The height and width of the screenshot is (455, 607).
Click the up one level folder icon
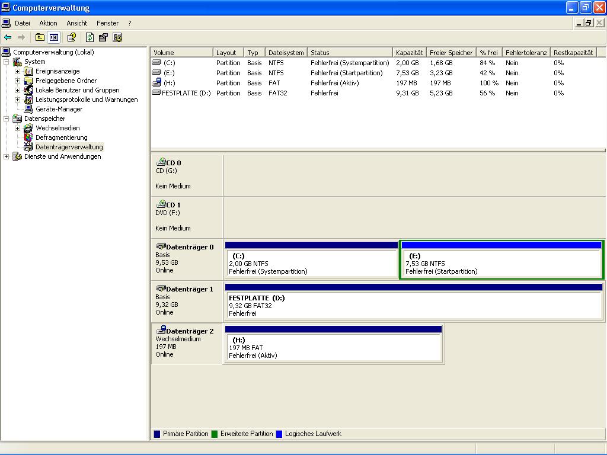click(x=40, y=37)
